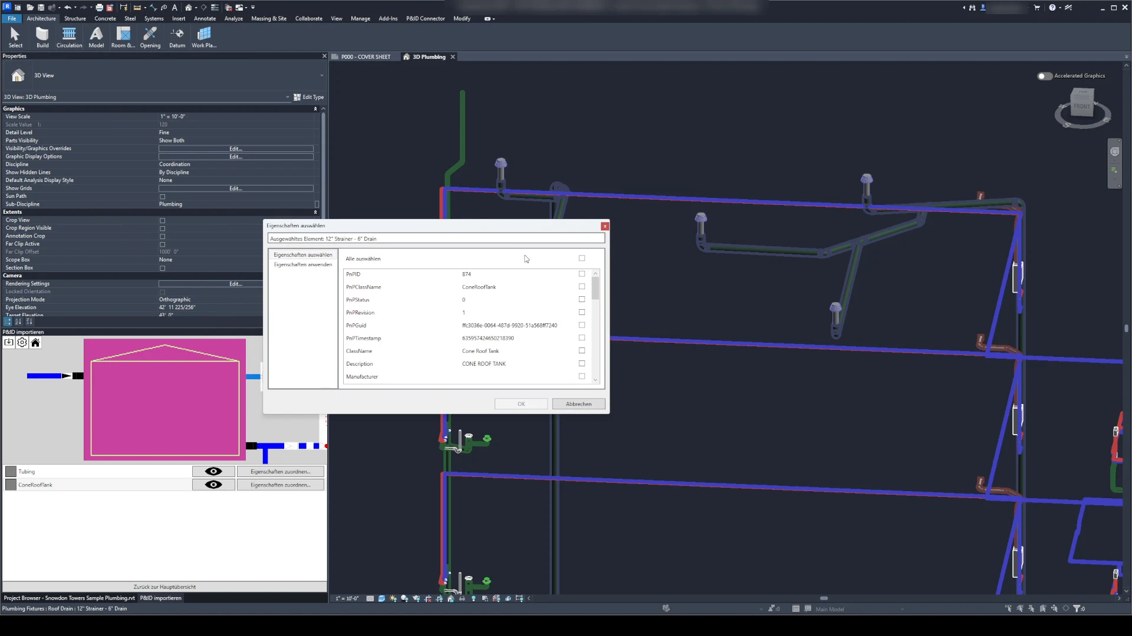Image resolution: width=1132 pixels, height=636 pixels.
Task: Open the P&ID Connector ribbon tab
Action: [x=425, y=19]
